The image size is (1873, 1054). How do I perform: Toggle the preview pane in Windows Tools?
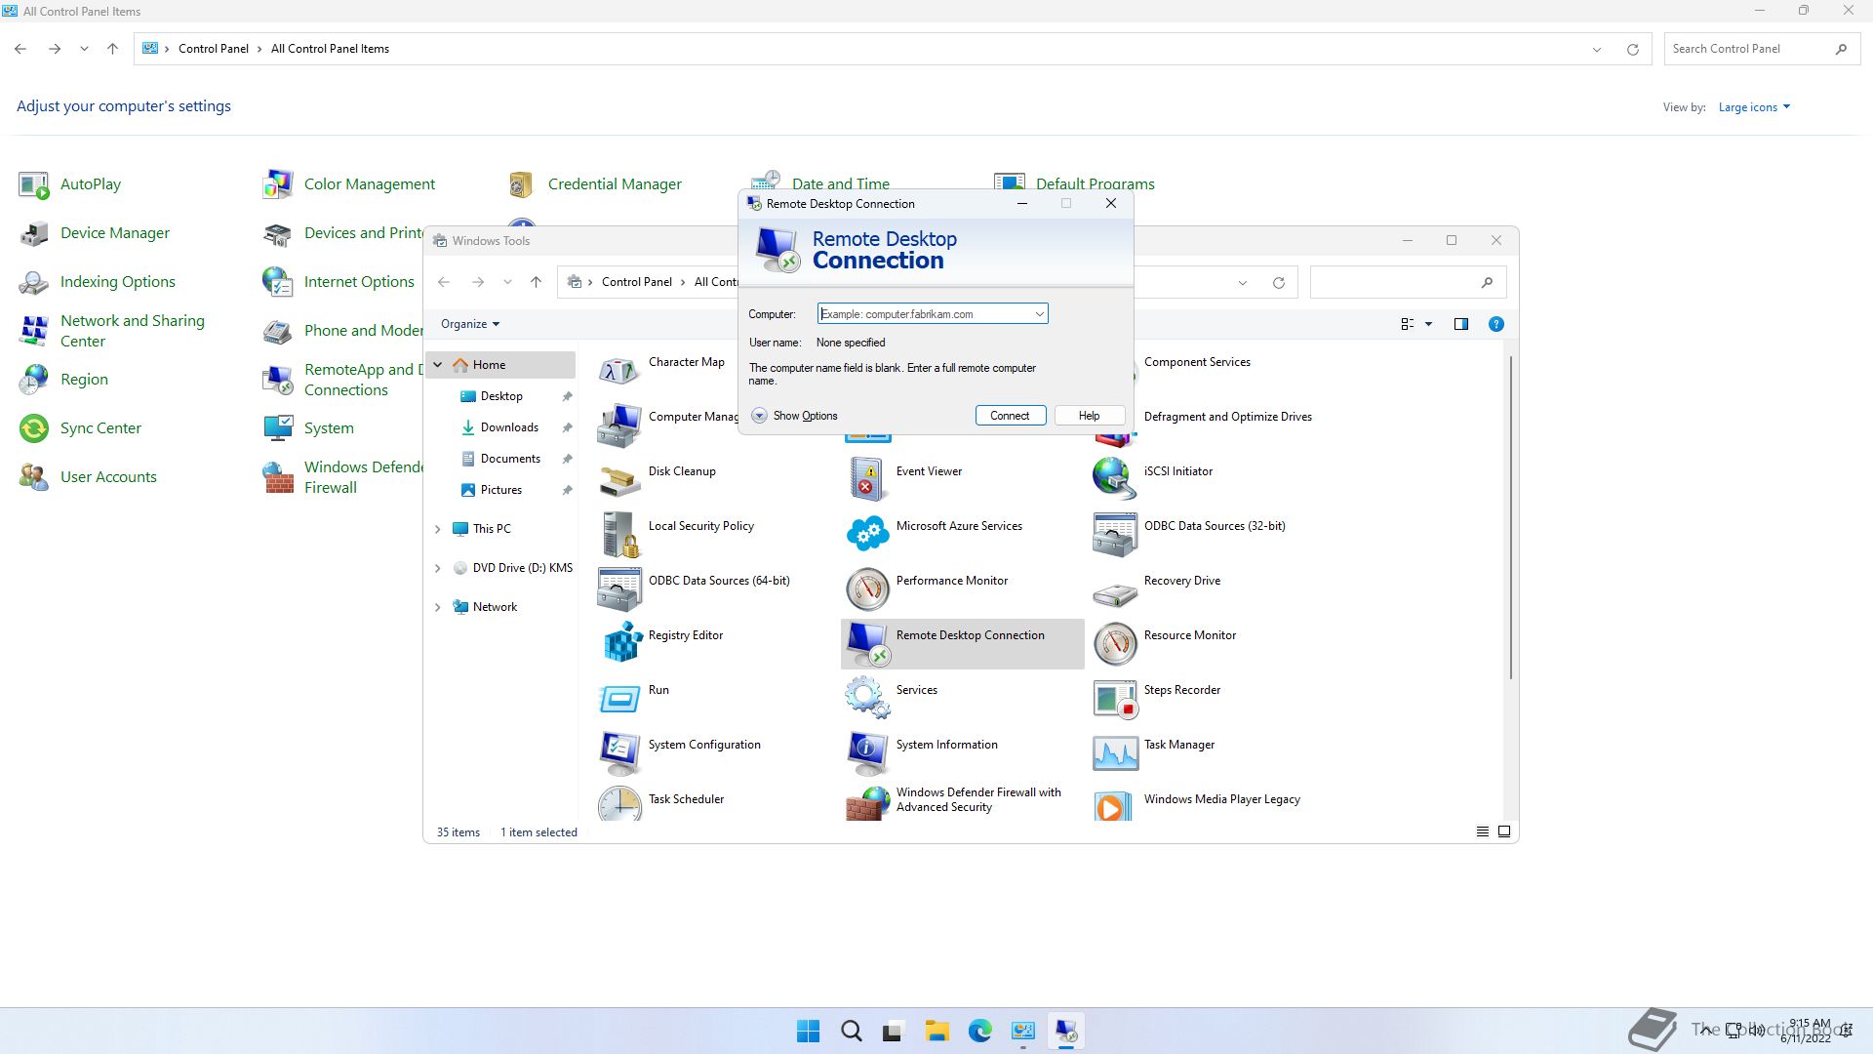1460,324
